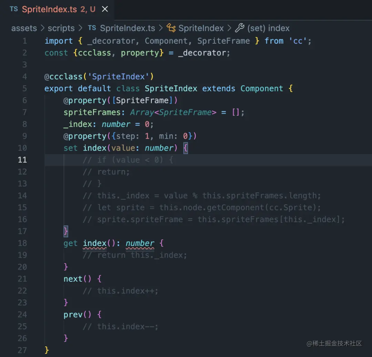Click highlighted closing brace on line 17
Image resolution: width=372 pixels, height=357 pixels.
66,231
